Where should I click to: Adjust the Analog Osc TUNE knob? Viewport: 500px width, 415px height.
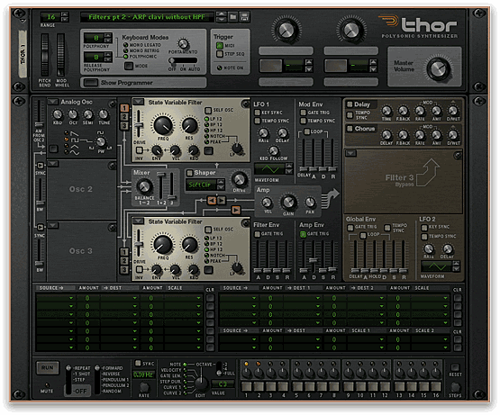(x=104, y=114)
